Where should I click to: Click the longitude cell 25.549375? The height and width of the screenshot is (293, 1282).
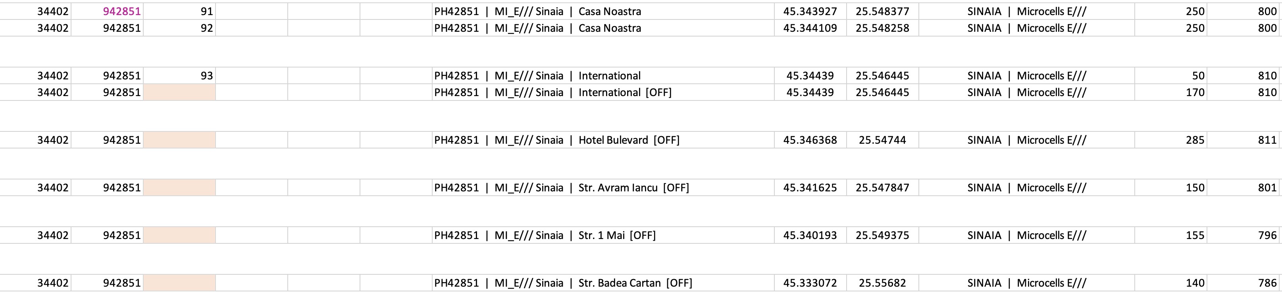882,235
